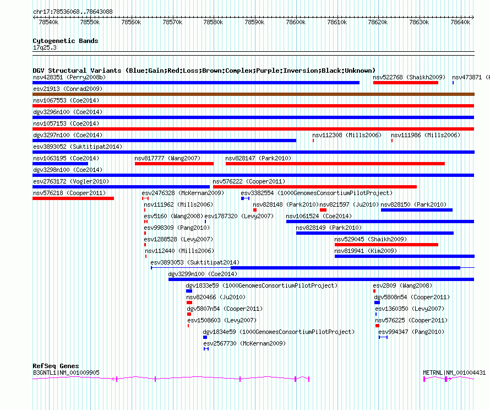
Task: Click the nsv817777 (Wang2007) label
Action: (167, 158)
